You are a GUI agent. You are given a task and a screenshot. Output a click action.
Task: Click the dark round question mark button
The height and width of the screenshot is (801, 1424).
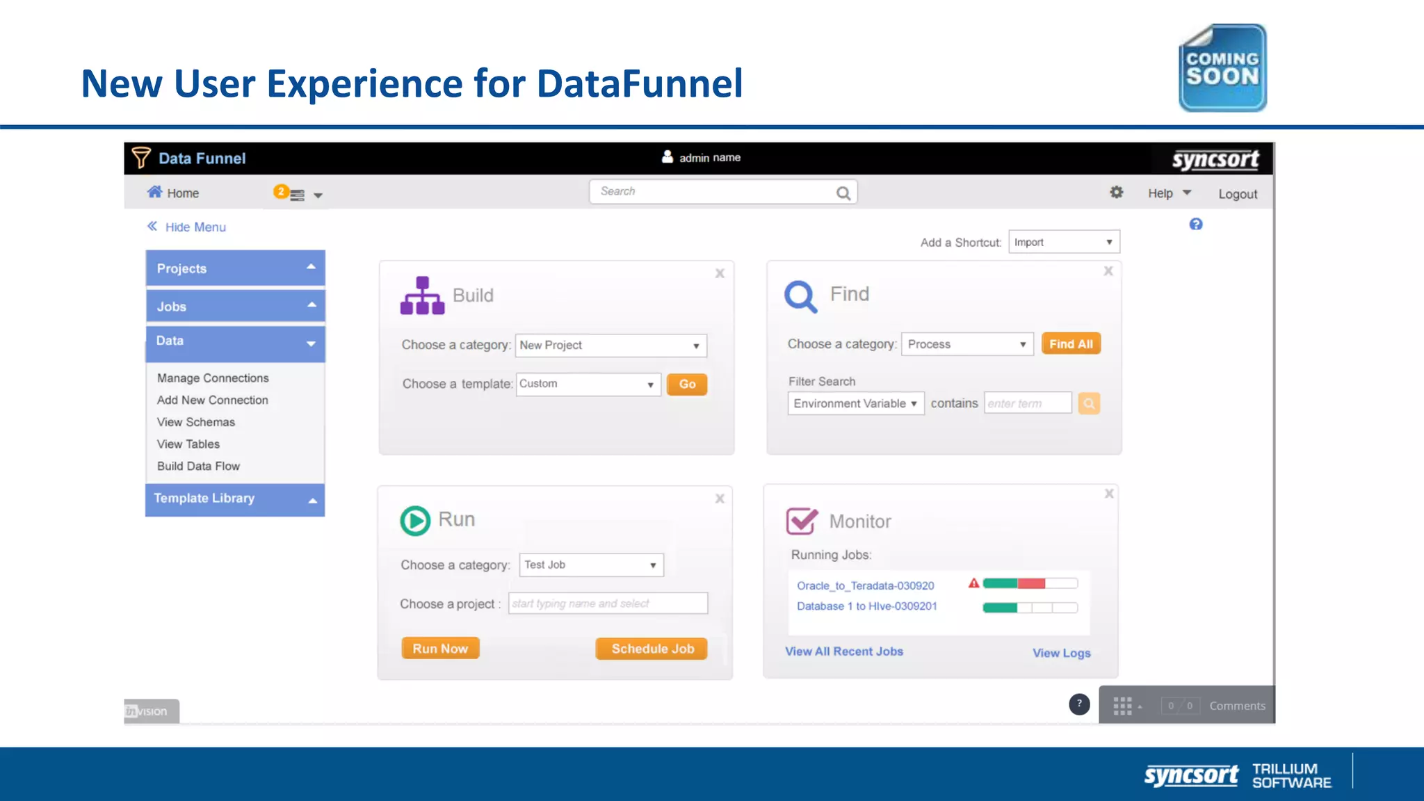[1079, 704]
